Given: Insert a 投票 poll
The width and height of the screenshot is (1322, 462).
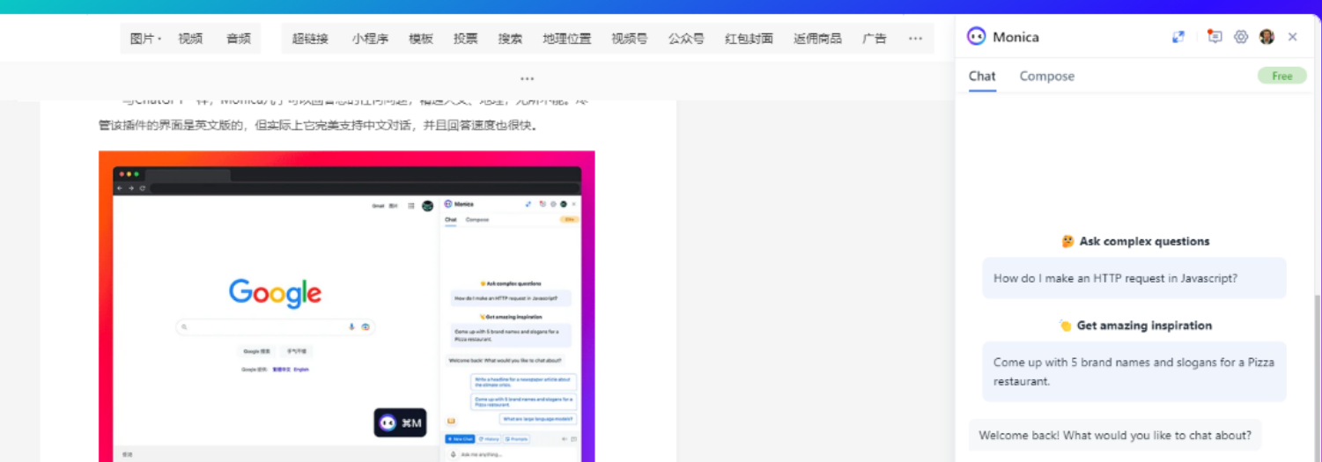Looking at the screenshot, I should click(466, 39).
